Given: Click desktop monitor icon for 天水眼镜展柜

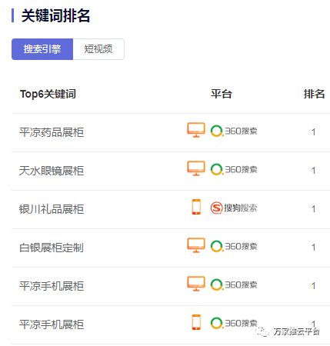Looking at the screenshot, I should [x=196, y=168].
